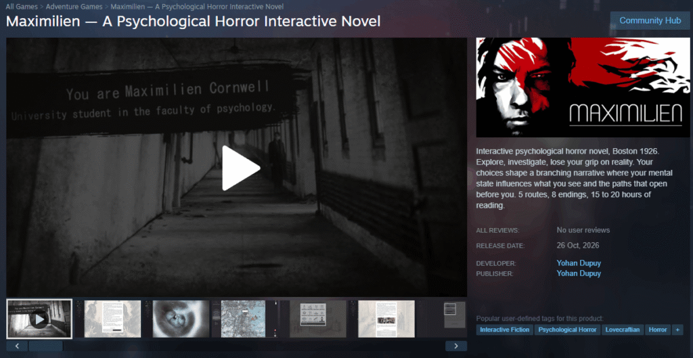Image resolution: width=693 pixels, height=358 pixels.
Task: Select the symbols grid screenshot thumbnail
Action: point(314,319)
